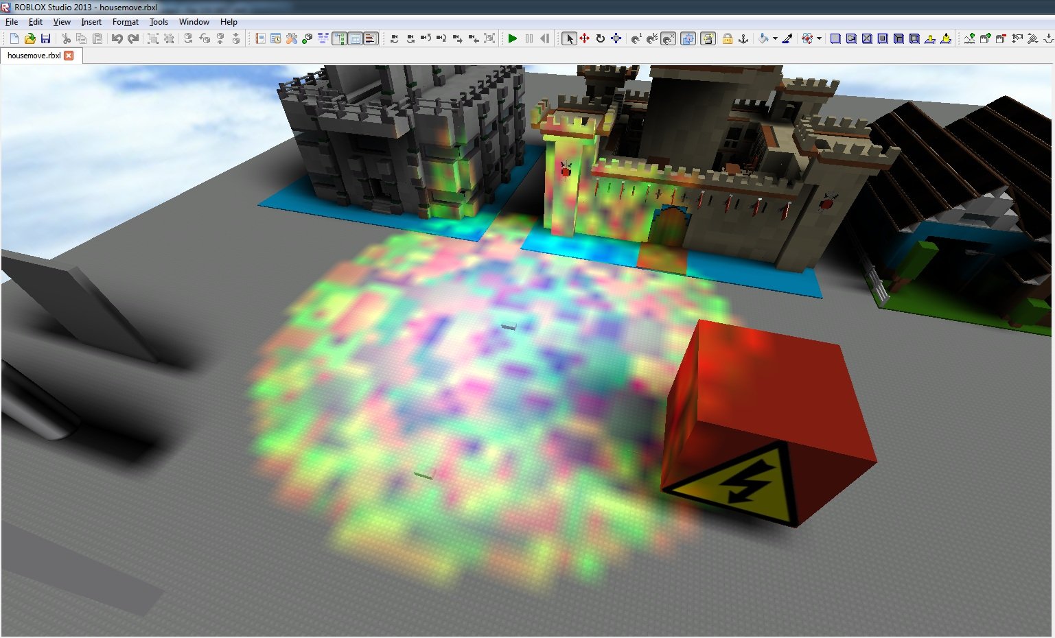Choose the Rotate tool
The image size is (1055, 638).
tap(601, 38)
